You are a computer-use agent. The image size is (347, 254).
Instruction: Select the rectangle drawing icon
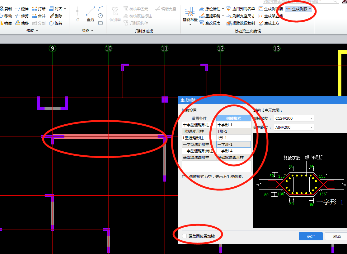[101, 23]
